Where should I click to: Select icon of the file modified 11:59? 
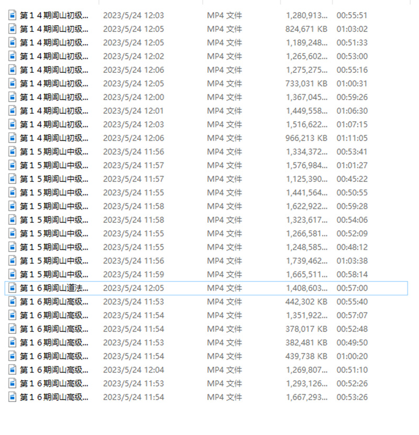tap(12, 275)
